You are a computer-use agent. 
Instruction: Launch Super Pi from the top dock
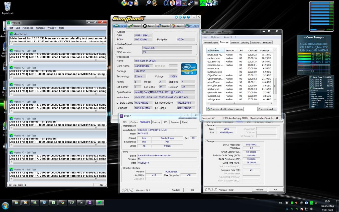point(209,3)
